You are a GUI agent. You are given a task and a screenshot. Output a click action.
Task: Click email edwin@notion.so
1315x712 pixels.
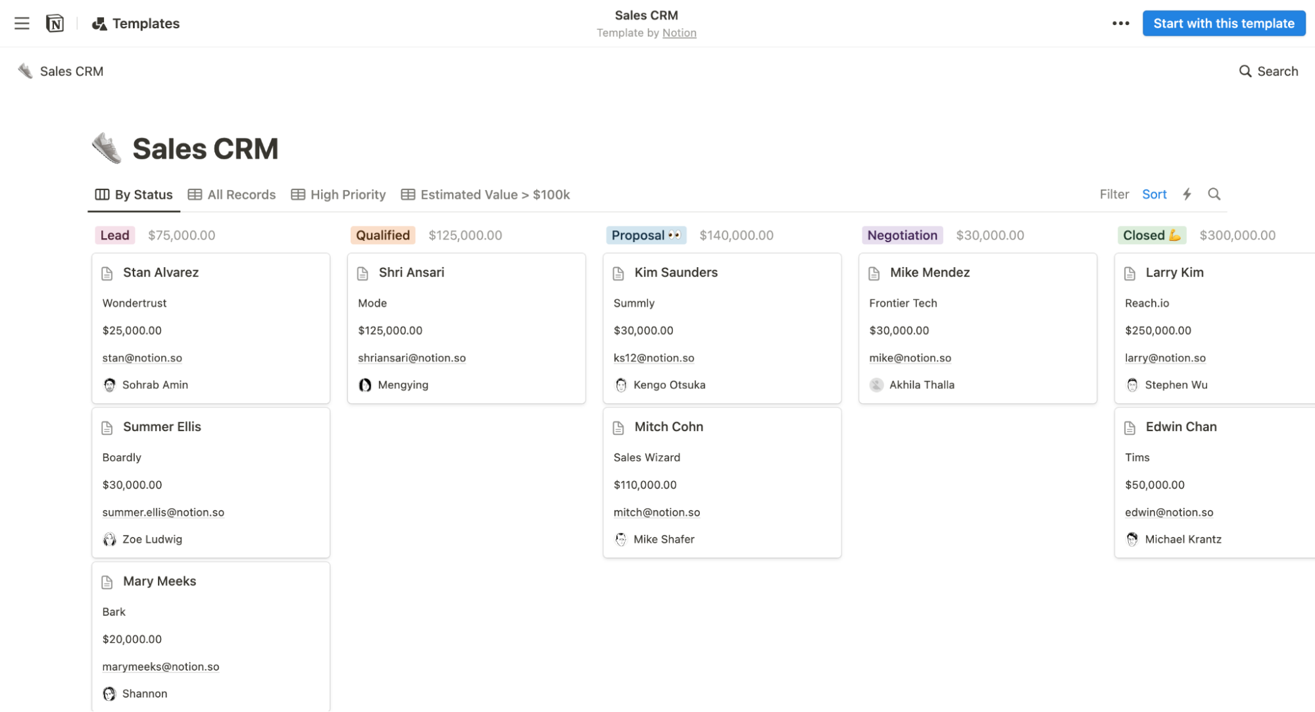(x=1169, y=513)
